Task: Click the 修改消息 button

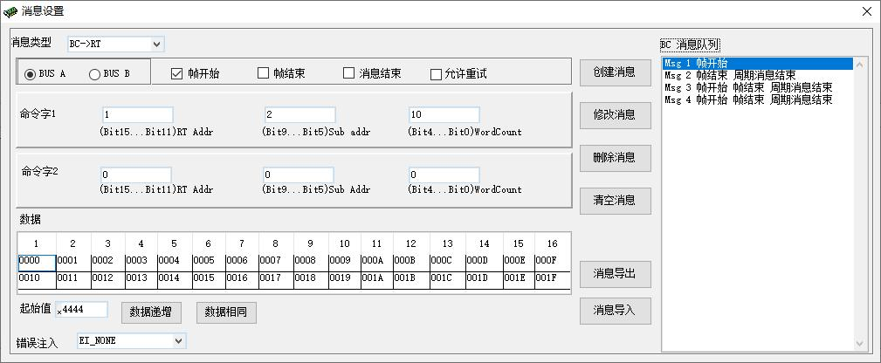Action: (x=615, y=114)
